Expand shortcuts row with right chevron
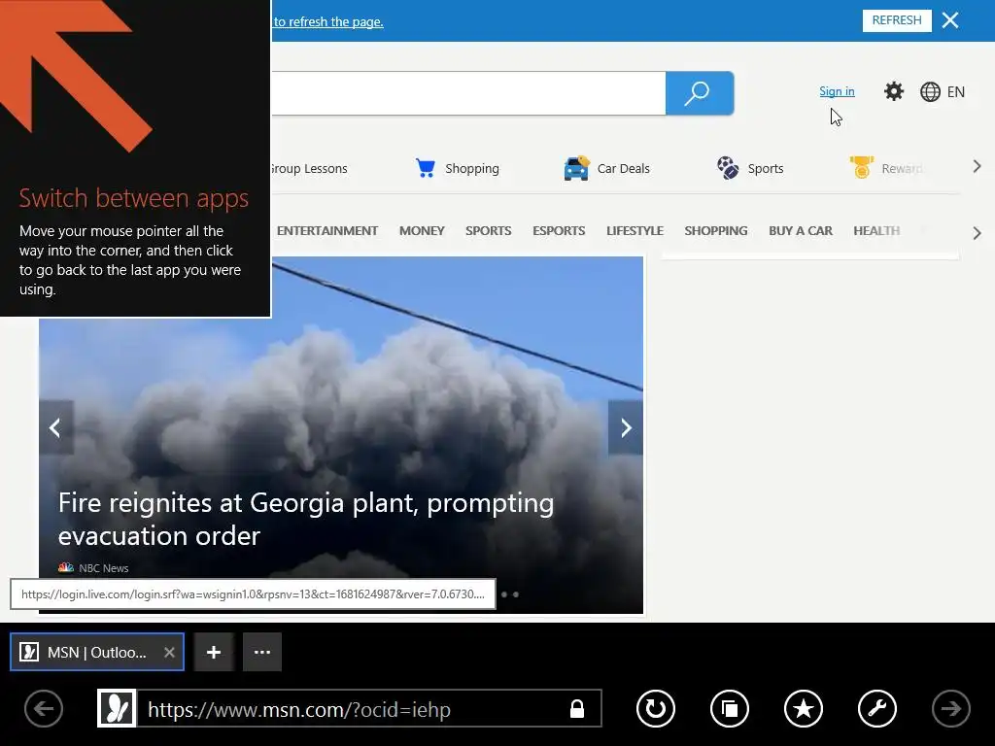Screen dimensions: 995x746 click(x=978, y=167)
